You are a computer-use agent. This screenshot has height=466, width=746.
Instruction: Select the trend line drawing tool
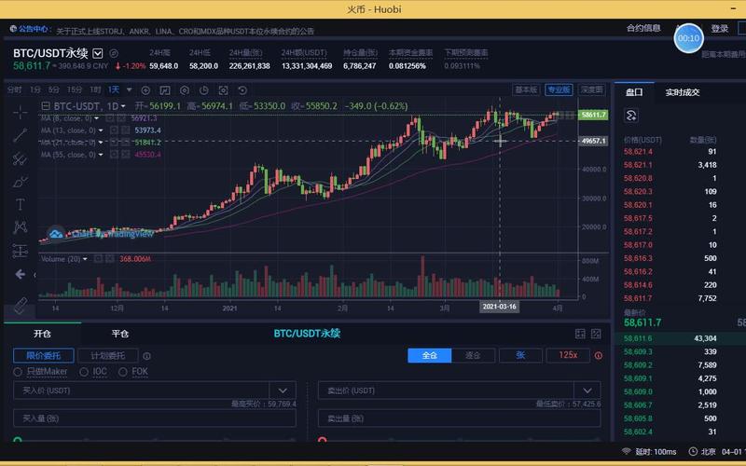(20, 135)
